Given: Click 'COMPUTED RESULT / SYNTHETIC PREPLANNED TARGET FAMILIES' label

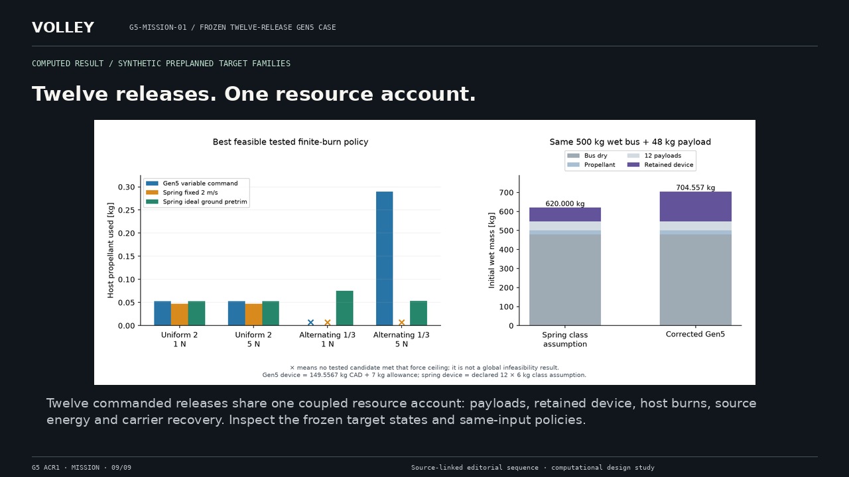Looking at the screenshot, I should point(161,64).
